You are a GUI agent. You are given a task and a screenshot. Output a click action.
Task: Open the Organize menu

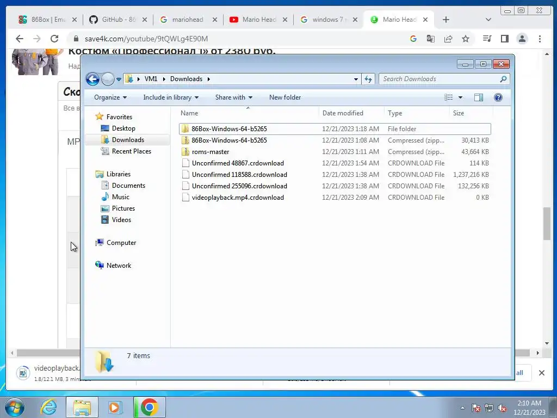click(x=110, y=97)
